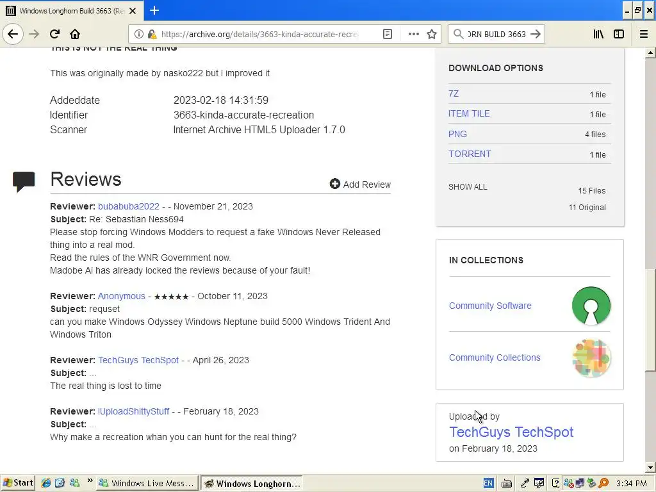Click the keyboard icon in language bar
The width and height of the screenshot is (656, 492).
click(x=506, y=484)
